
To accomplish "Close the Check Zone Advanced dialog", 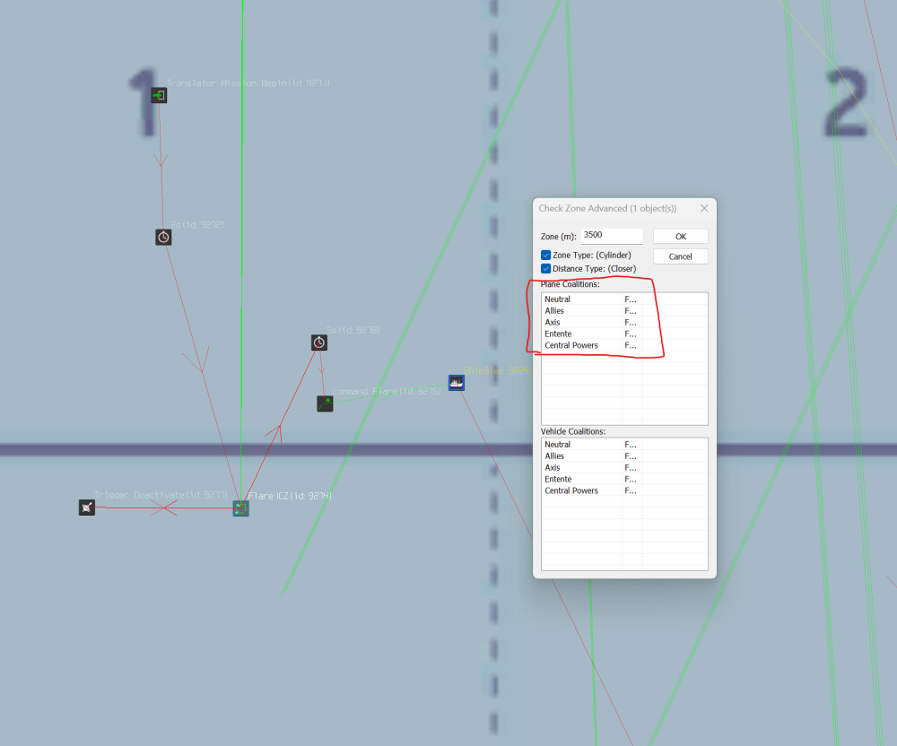I will (703, 208).
